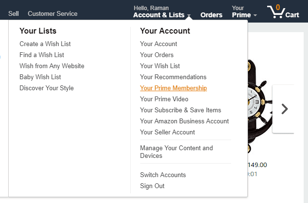Open Manage Your Content and Devices
Viewport: 308px width, 203px height.
pos(176,152)
